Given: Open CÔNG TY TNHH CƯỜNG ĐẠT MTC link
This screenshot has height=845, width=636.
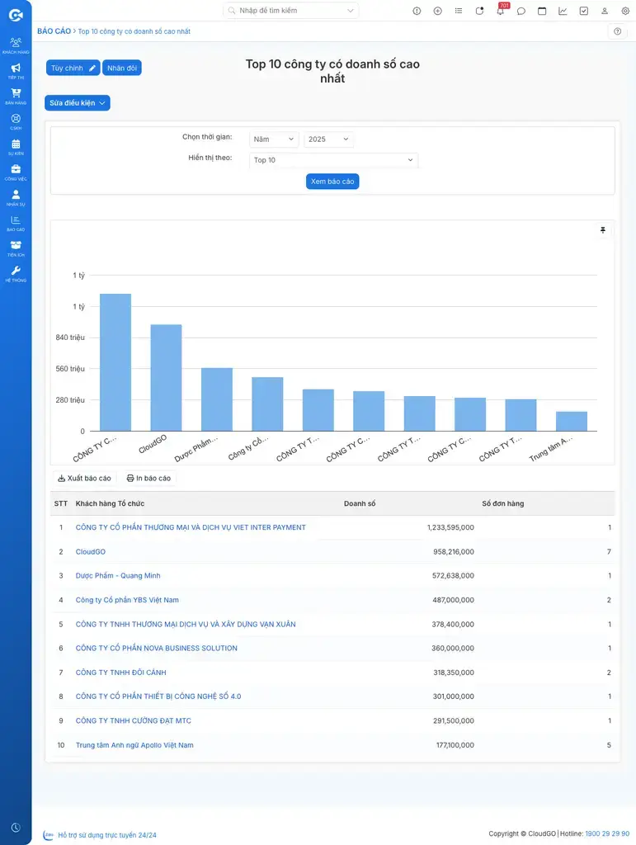Looking at the screenshot, I should 134,720.
